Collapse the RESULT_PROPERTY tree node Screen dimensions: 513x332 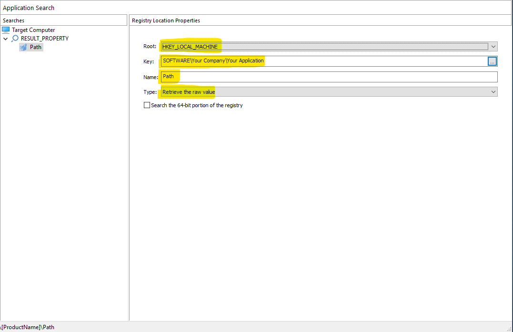coord(6,39)
